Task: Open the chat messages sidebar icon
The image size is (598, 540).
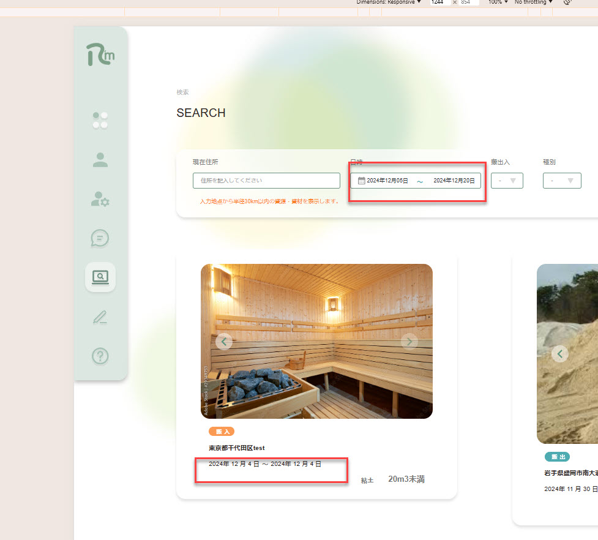Action: (x=100, y=238)
